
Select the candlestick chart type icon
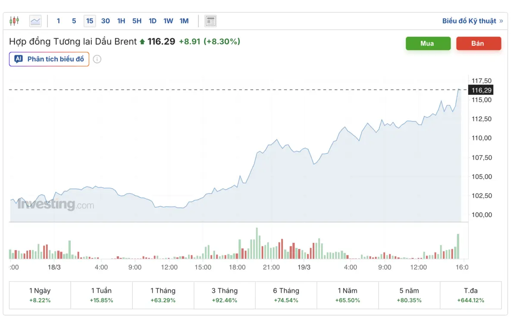tap(14, 20)
